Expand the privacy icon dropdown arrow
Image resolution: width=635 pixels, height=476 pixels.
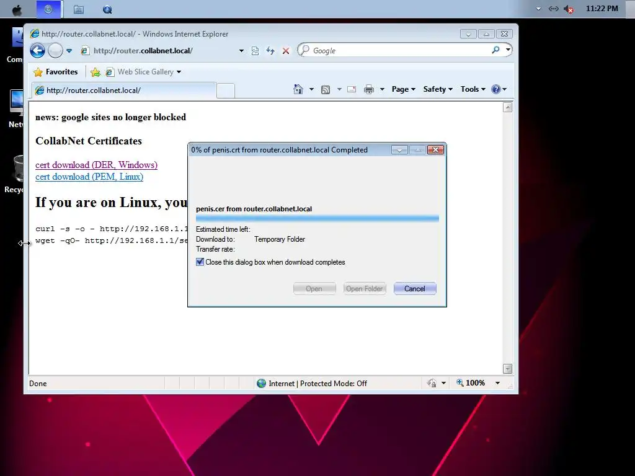click(x=444, y=383)
